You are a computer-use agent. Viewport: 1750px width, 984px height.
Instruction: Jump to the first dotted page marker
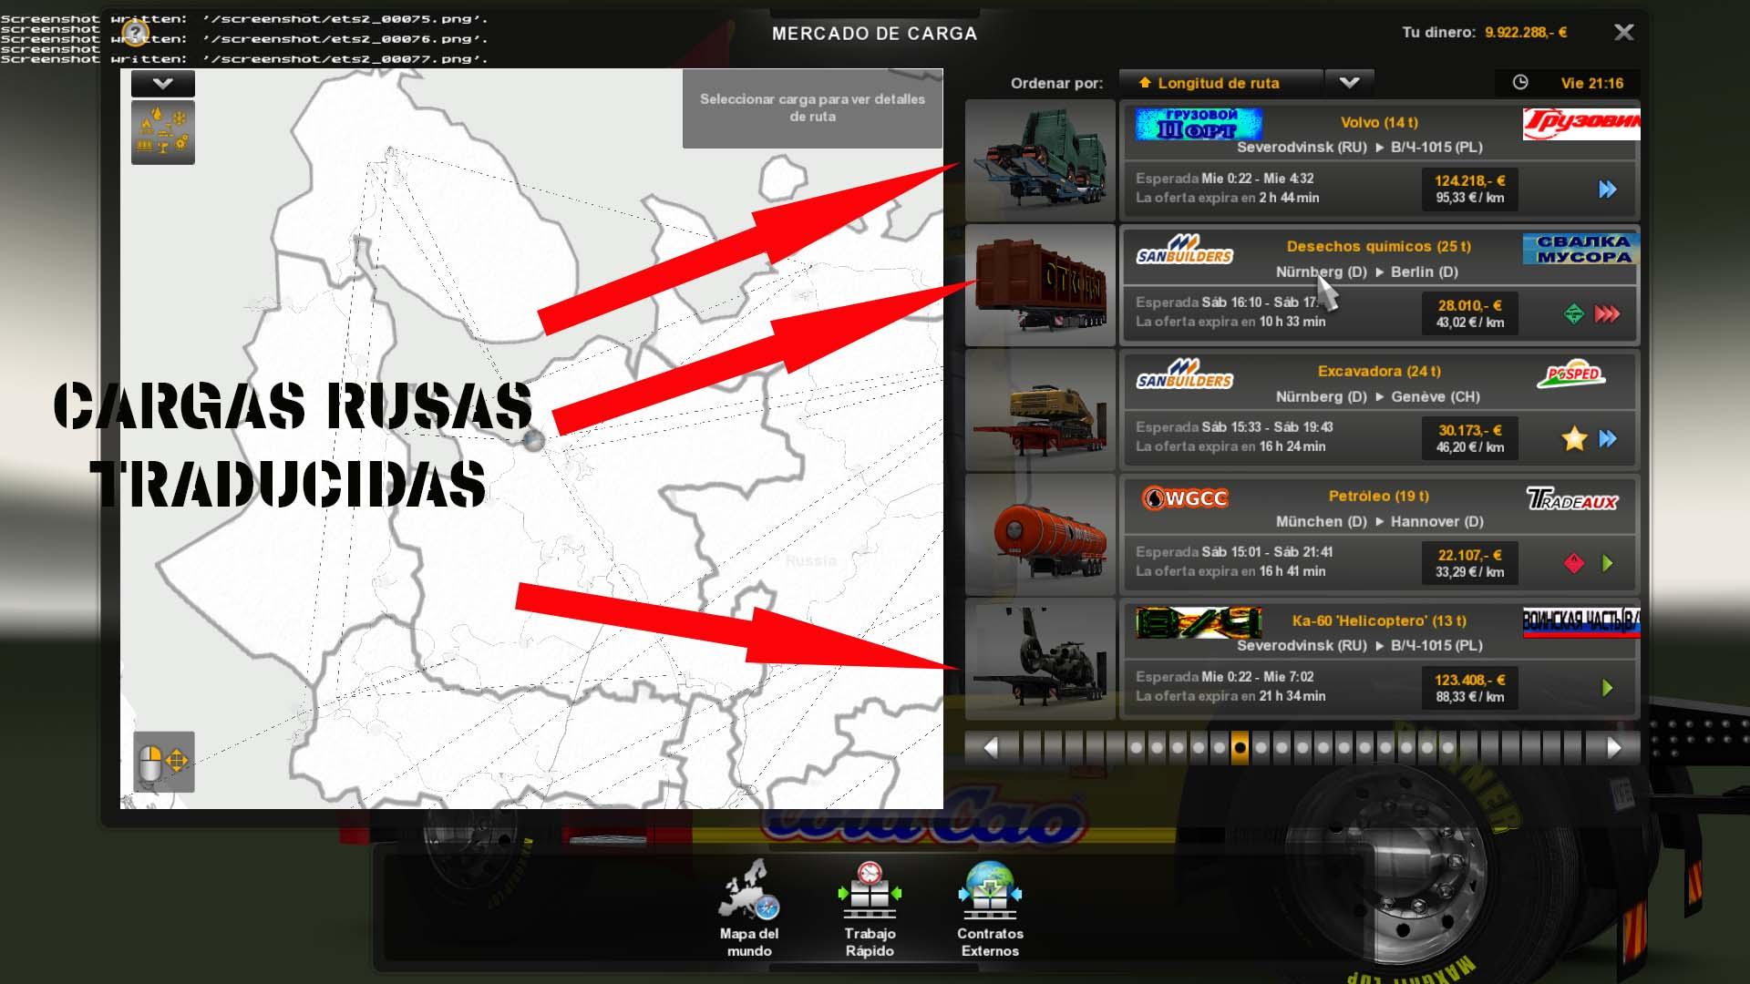1136,748
